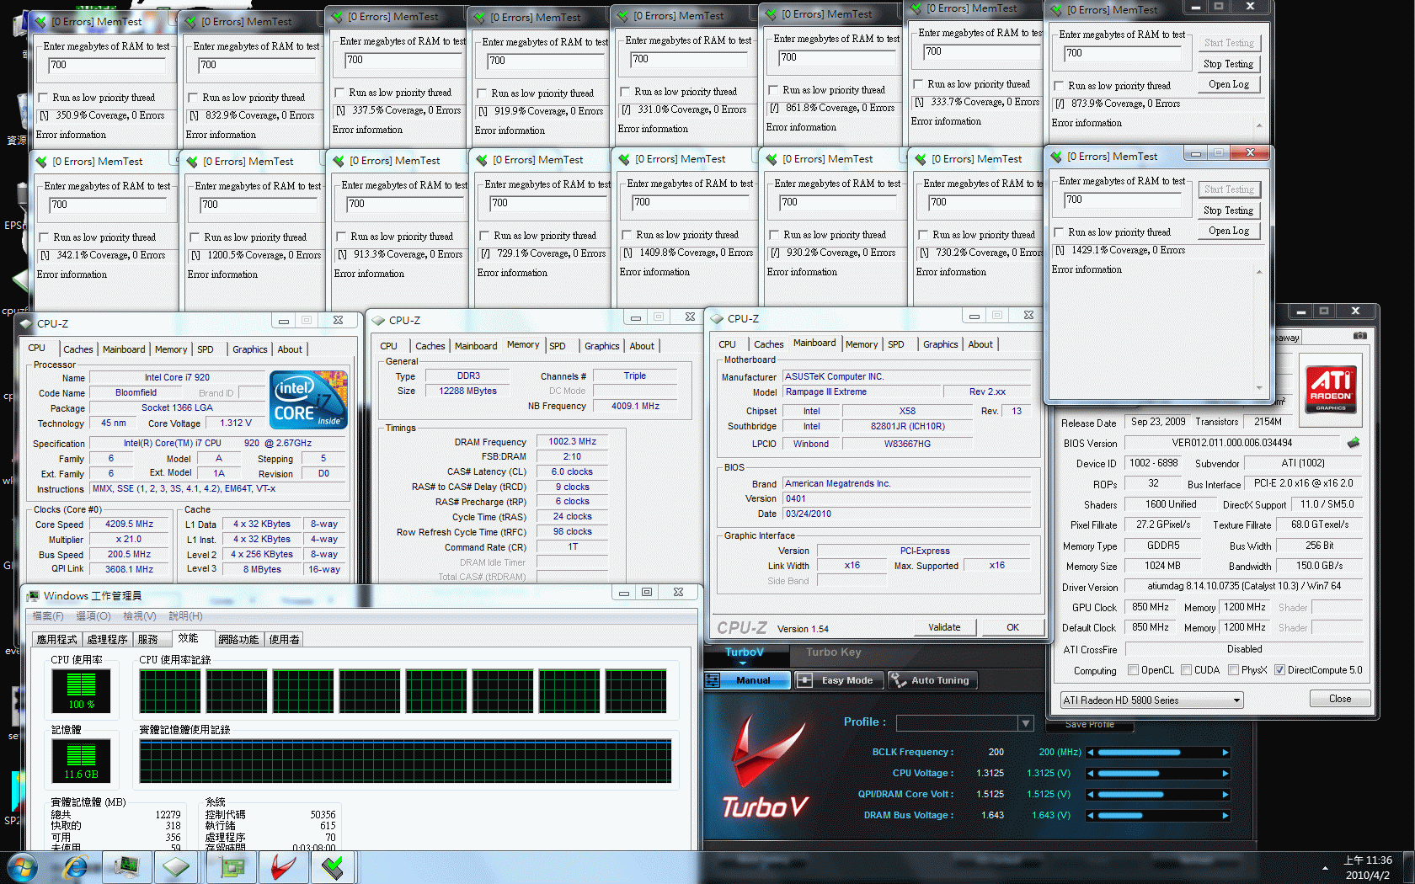1415x884 pixels.
Task: Open Caches tab in CPU-Z processor window
Action: 78,349
